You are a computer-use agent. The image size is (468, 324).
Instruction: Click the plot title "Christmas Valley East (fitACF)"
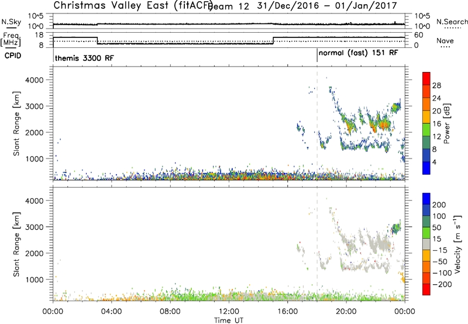click(x=133, y=5)
